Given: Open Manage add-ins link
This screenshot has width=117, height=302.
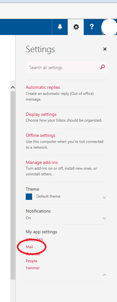Looking at the screenshot, I should pos(42,162).
